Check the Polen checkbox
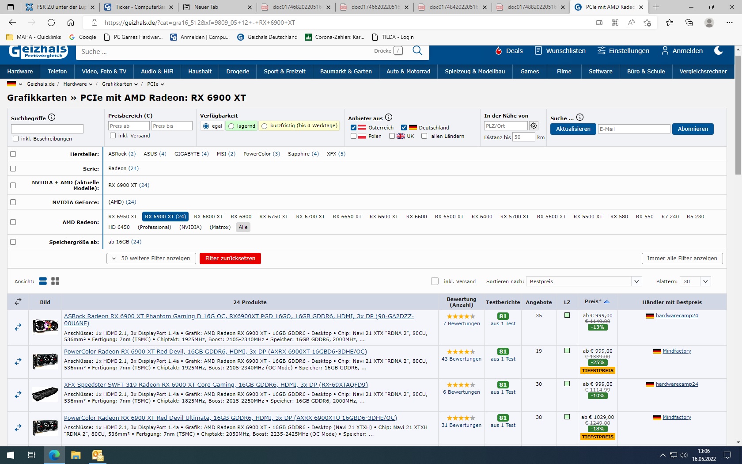The image size is (742, 464). pos(353,136)
